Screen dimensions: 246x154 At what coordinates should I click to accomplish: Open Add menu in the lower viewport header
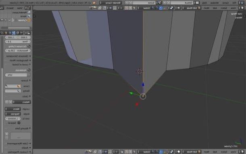click(x=215, y=152)
